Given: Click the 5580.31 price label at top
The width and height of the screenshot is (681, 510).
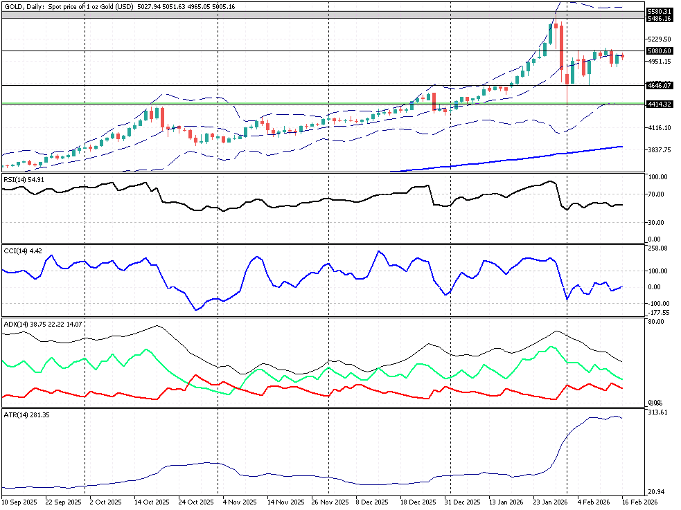Looking at the screenshot, I should (659, 11).
